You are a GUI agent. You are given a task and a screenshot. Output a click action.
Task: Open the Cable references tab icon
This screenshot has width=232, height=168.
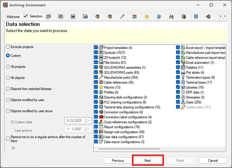(135, 16)
